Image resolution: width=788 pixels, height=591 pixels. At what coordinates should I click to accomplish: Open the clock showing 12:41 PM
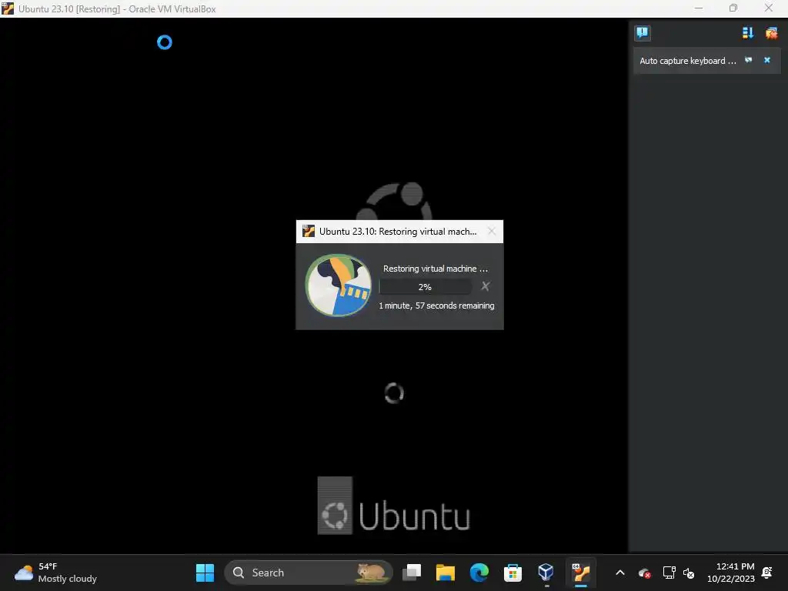coord(731,573)
